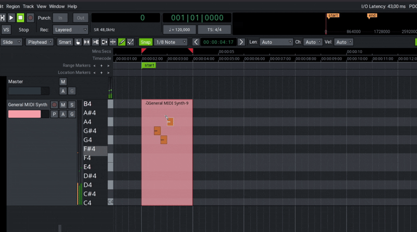Image resolution: width=417 pixels, height=232 pixels.
Task: Click the General MIDI Synth pink fader
Action: click(x=24, y=114)
